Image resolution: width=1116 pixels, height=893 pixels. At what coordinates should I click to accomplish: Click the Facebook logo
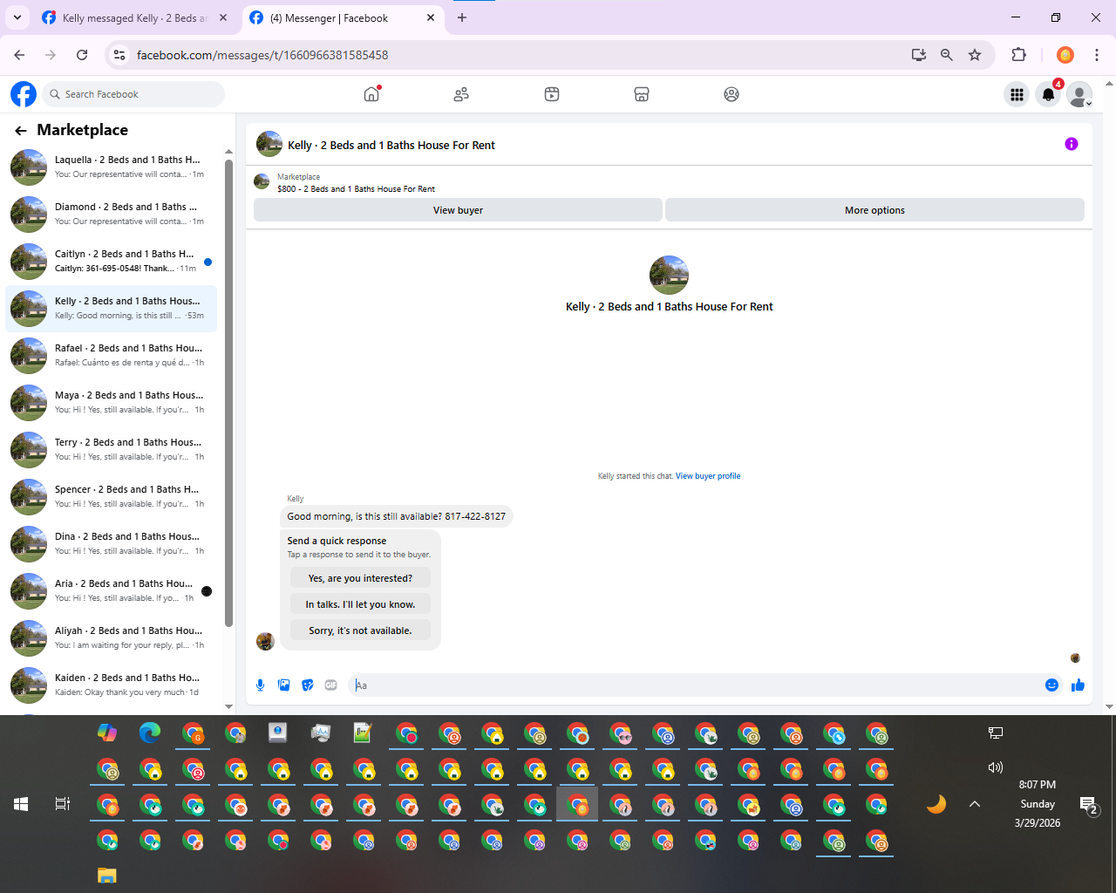(24, 94)
